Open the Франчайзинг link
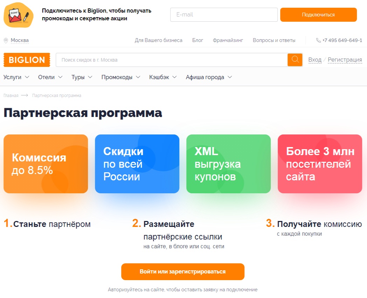 (228, 40)
